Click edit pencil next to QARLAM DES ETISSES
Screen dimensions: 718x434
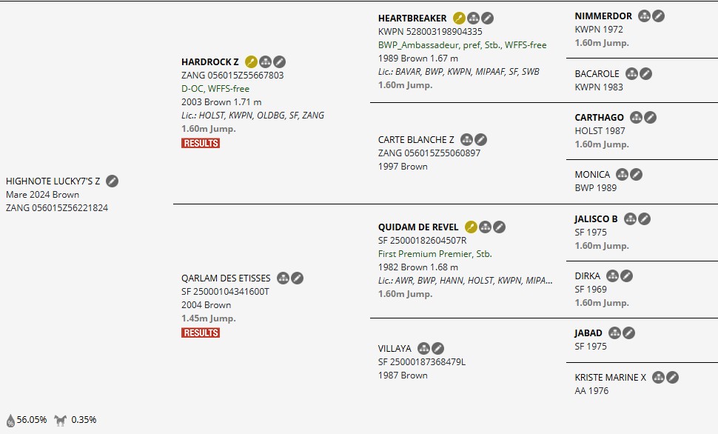coord(297,278)
